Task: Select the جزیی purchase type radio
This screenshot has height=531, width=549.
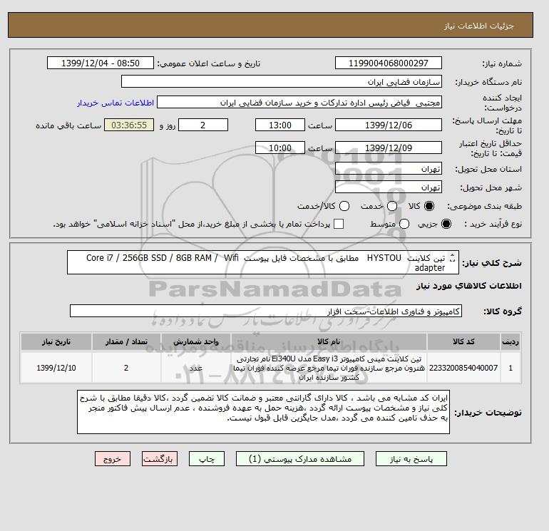Action: tap(446, 224)
